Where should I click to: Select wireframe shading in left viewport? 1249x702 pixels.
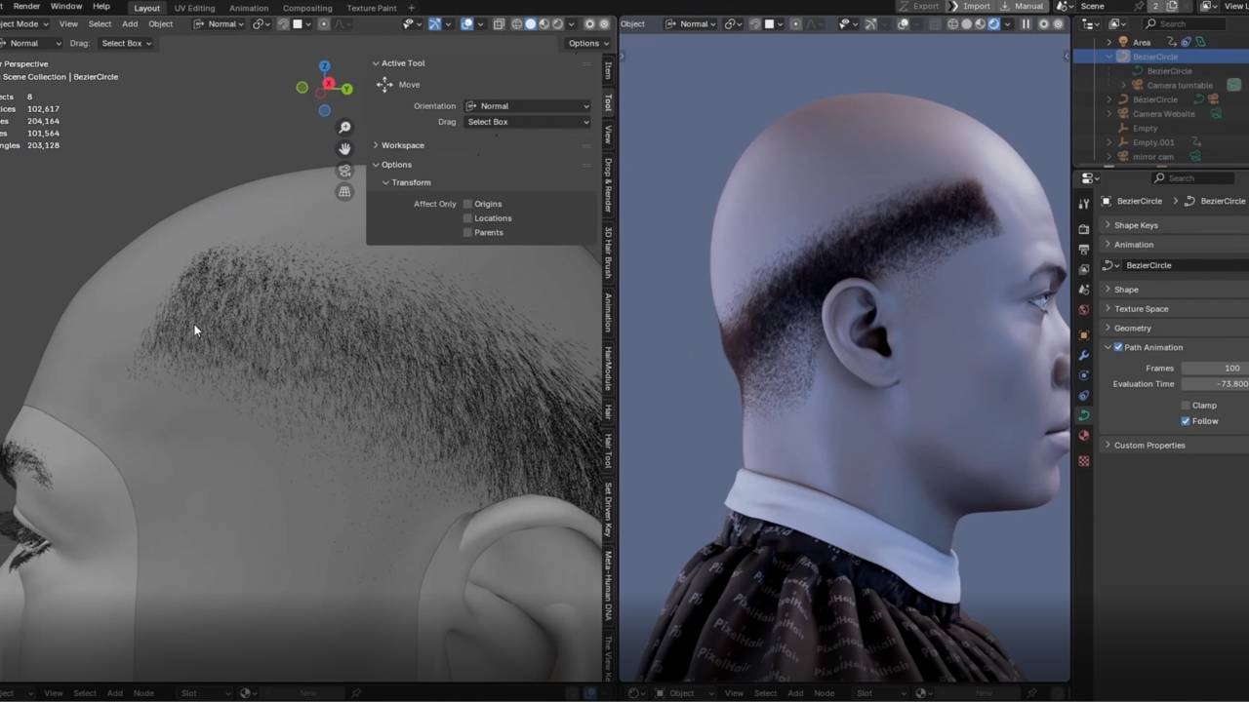click(x=515, y=23)
